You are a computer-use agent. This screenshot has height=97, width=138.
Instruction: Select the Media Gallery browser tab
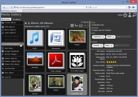(x=12, y=11)
